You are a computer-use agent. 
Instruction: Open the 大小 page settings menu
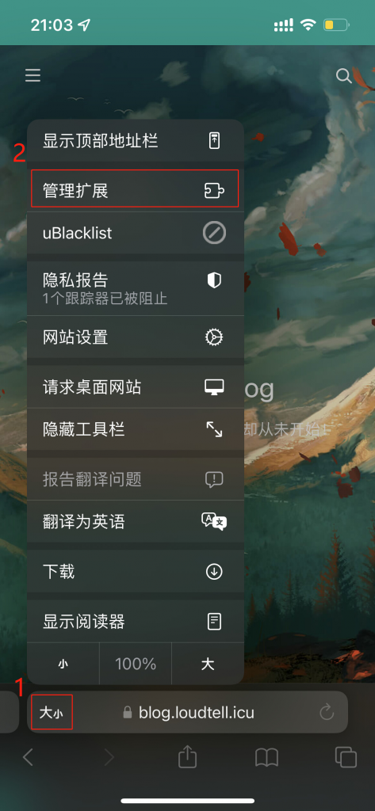[x=52, y=713]
